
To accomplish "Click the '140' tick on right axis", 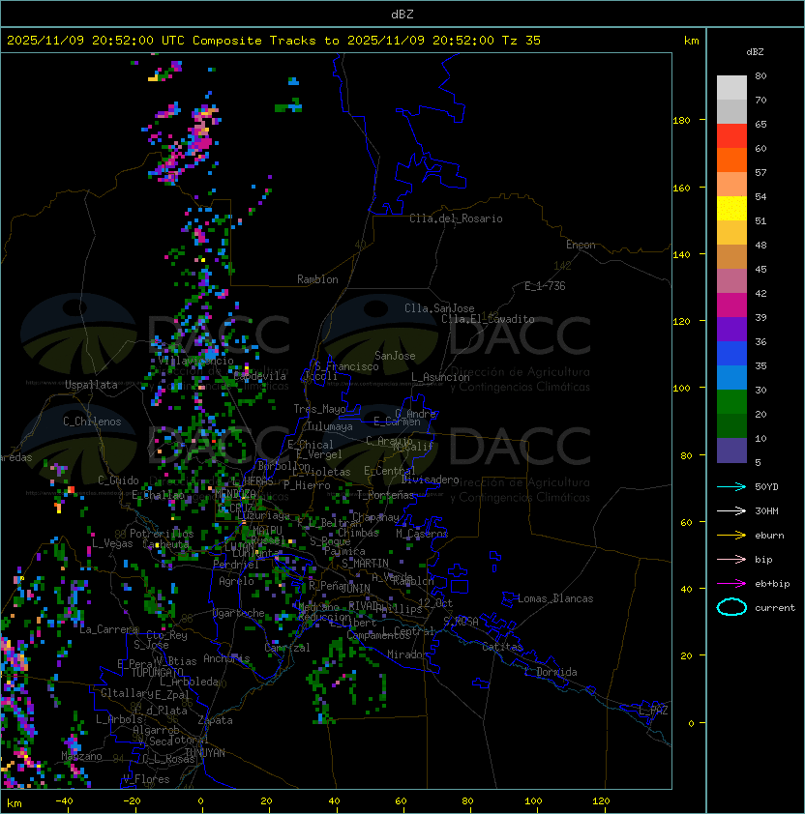I will coord(681,255).
